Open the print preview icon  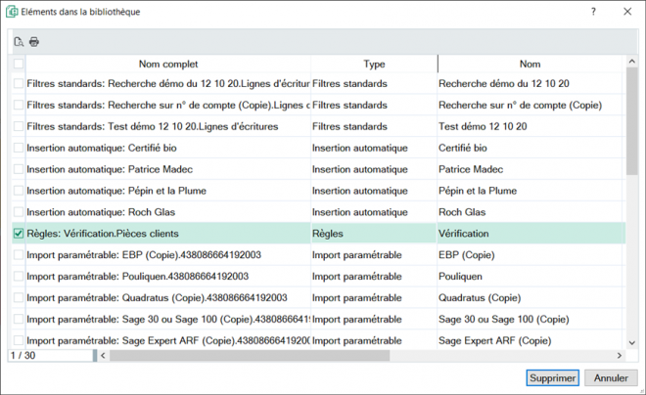19,42
